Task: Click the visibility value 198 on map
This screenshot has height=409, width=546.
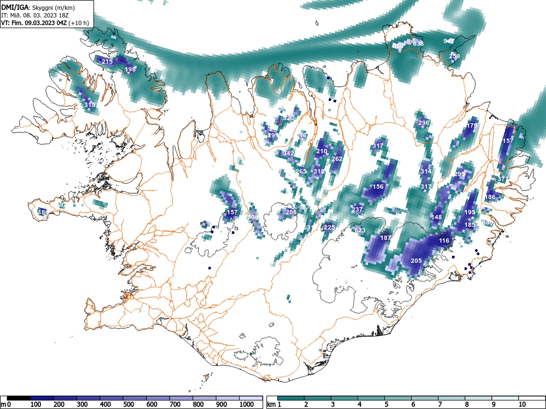Action: [130, 69]
